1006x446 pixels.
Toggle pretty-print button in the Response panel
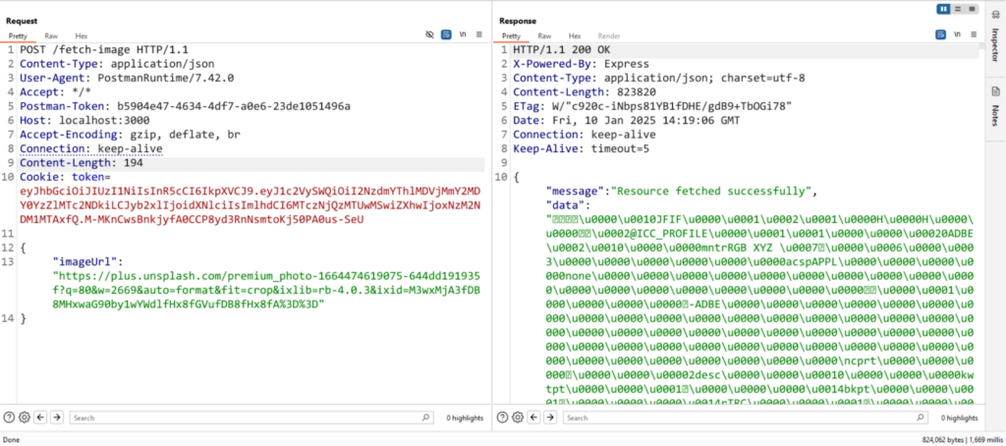(937, 34)
